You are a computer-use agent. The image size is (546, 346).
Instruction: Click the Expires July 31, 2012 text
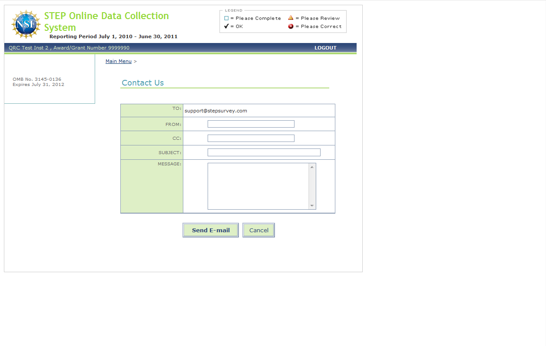click(39, 85)
